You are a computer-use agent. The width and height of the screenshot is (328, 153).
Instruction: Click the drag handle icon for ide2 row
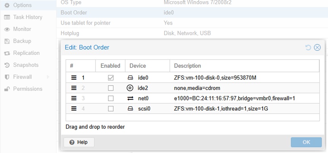point(74,88)
